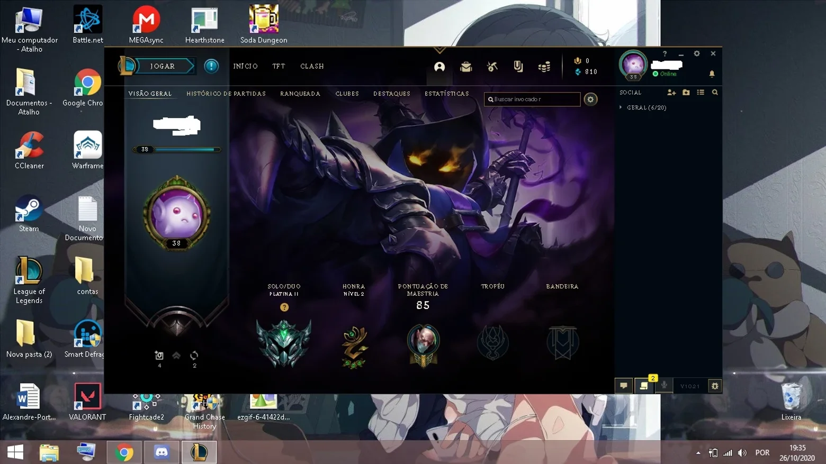Click the volume speaker tray icon
This screenshot has height=464, width=826.
coord(742,453)
